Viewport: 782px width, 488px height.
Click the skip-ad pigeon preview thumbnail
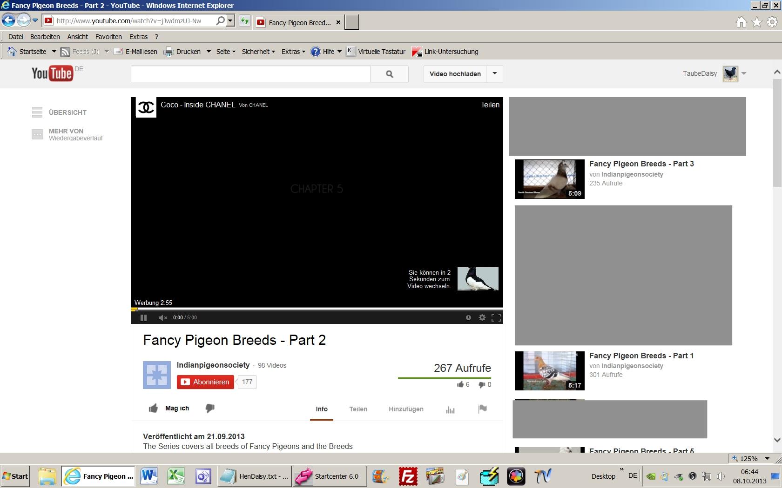coord(478,279)
